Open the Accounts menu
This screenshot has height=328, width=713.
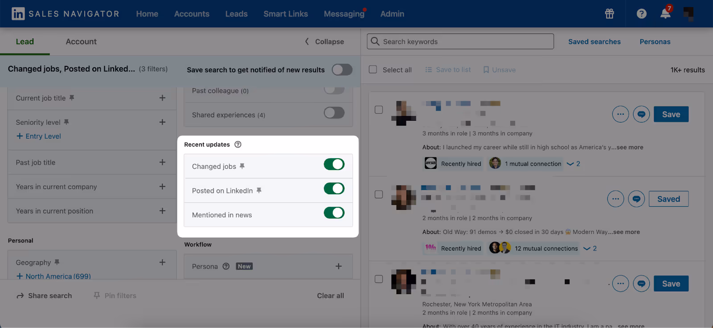(x=192, y=14)
